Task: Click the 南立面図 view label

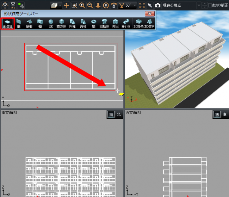Action: (9, 112)
